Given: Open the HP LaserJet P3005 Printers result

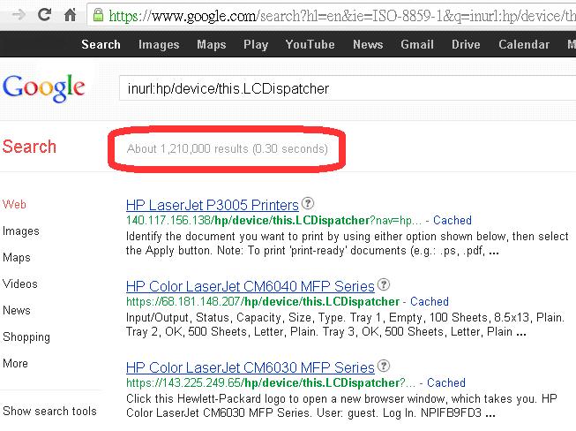Looking at the screenshot, I should 213,205.
